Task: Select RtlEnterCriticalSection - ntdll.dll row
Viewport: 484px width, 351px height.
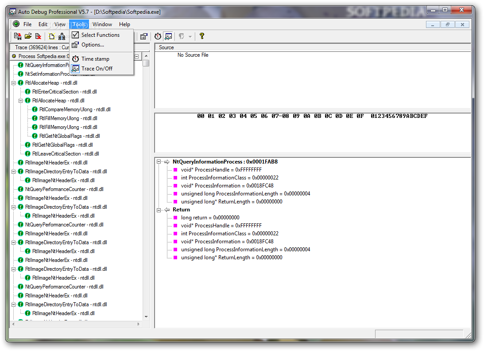Action: coord(65,92)
